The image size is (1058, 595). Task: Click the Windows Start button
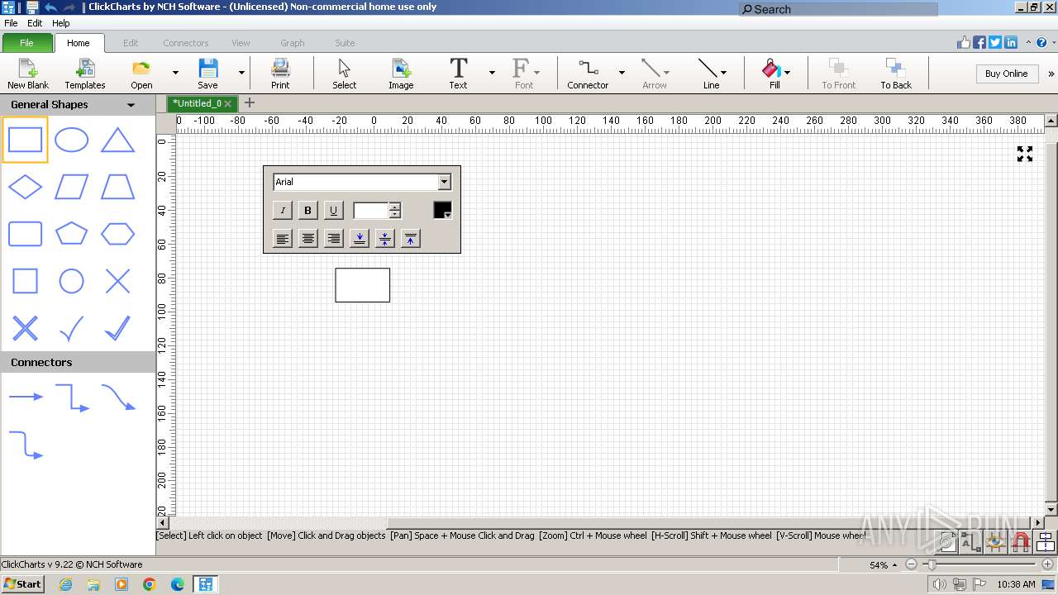pos(23,584)
